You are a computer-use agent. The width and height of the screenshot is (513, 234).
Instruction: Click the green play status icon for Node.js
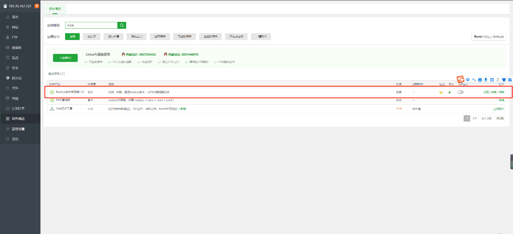449,92
